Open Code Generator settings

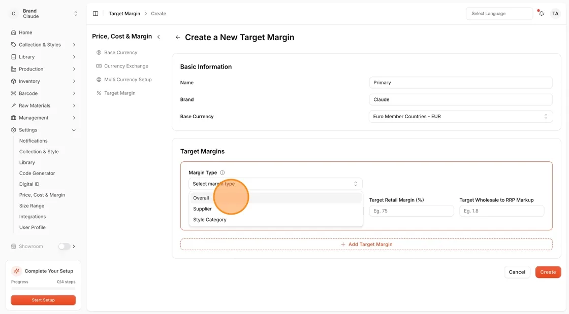tap(37, 173)
